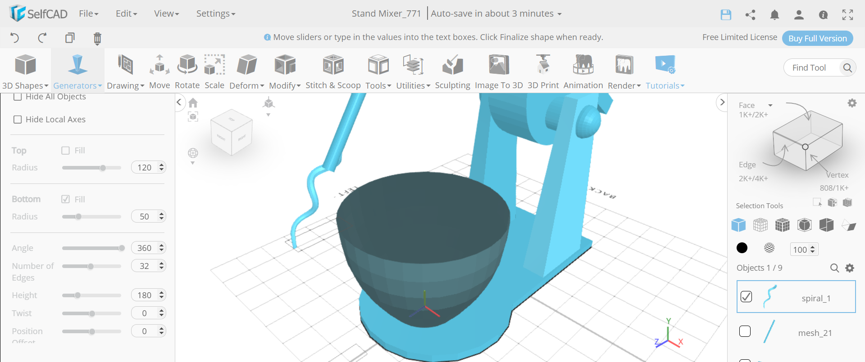Collapse the left panel arrow
The height and width of the screenshot is (362, 865).
pos(179,102)
